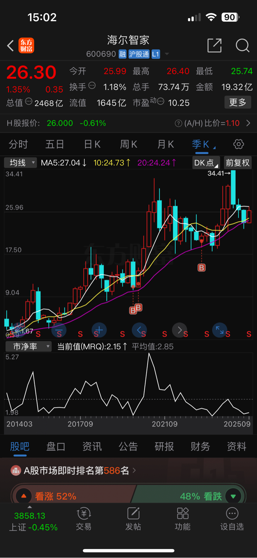Screen dimensions: 257x558
Task: Open the 财务 tab
Action: [x=200, y=447]
